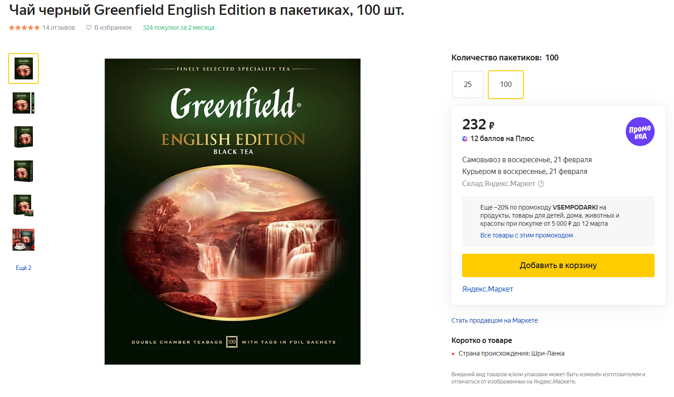Click the five-star rating icons
The image size is (674, 397).
[24, 27]
